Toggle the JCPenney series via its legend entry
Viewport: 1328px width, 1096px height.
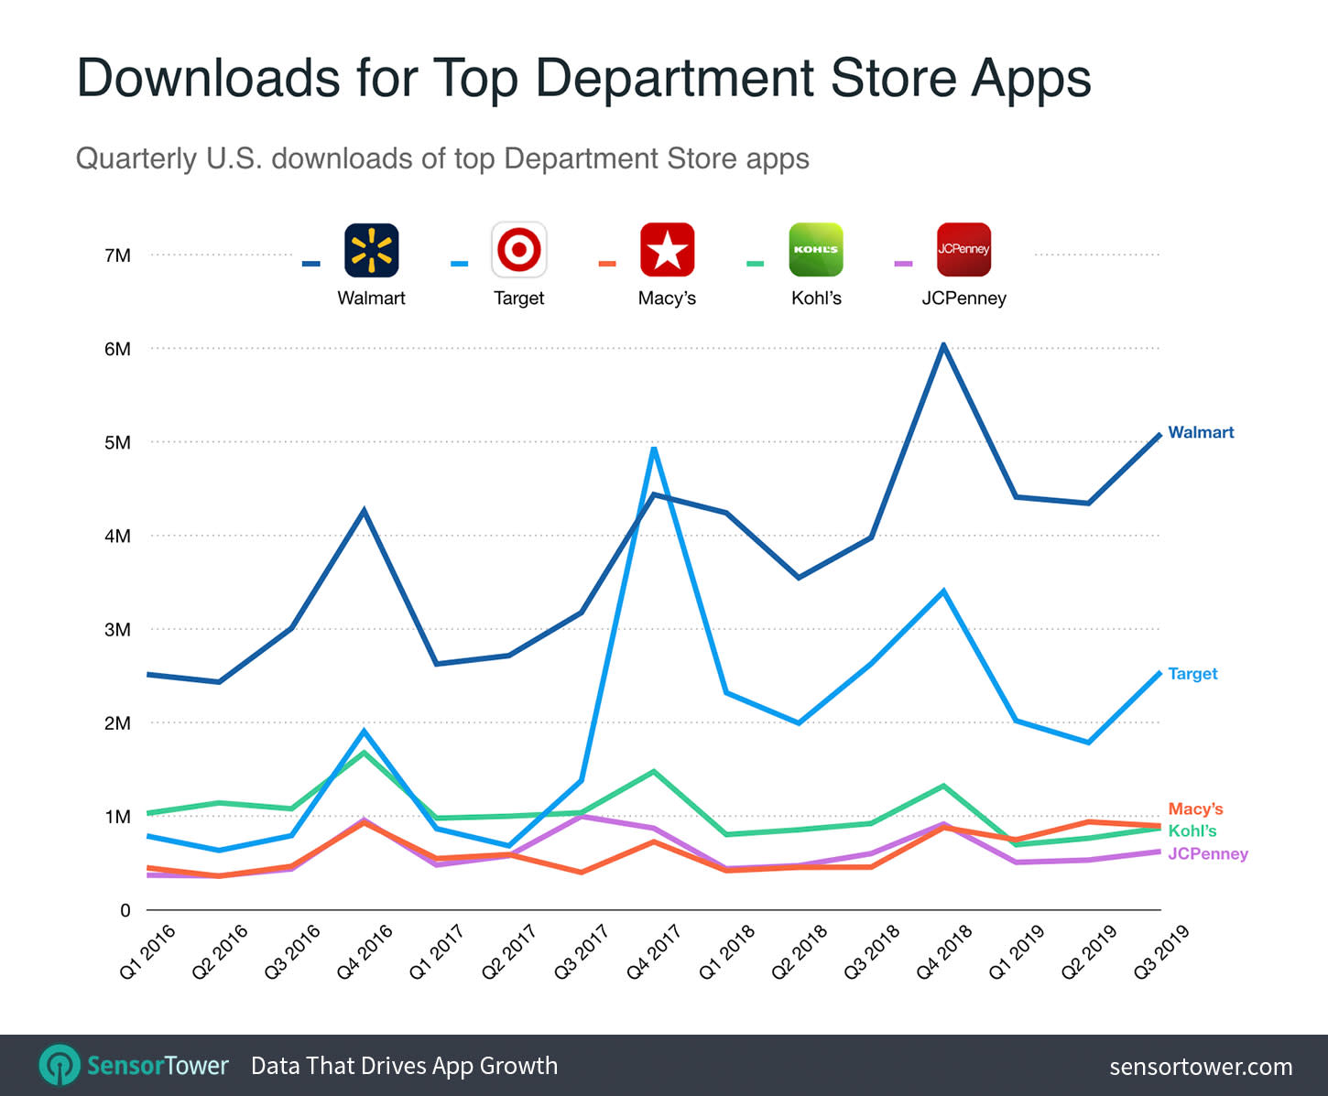(963, 297)
